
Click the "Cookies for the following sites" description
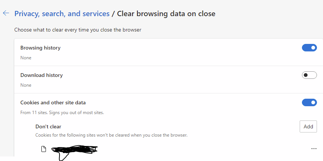click(111, 135)
